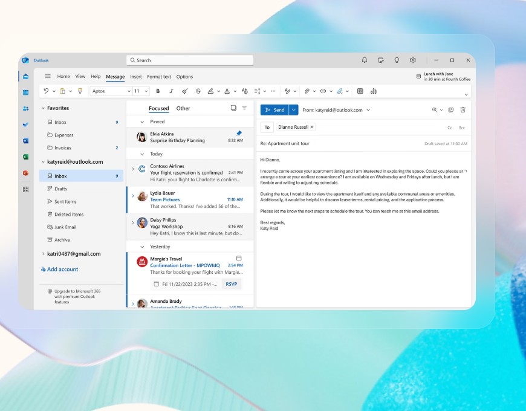Viewport: 526px width, 411px height.
Task: Click the Editor spelling check icon
Action: [x=287, y=91]
